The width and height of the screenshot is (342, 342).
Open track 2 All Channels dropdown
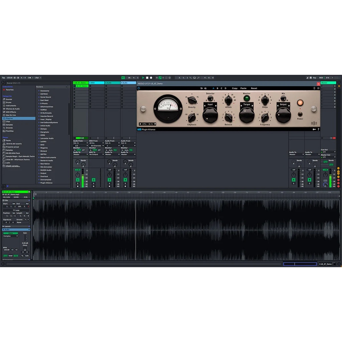97,146
